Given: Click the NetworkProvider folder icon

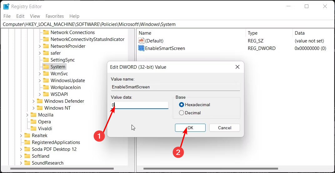Looking at the screenshot, I should pos(46,46).
